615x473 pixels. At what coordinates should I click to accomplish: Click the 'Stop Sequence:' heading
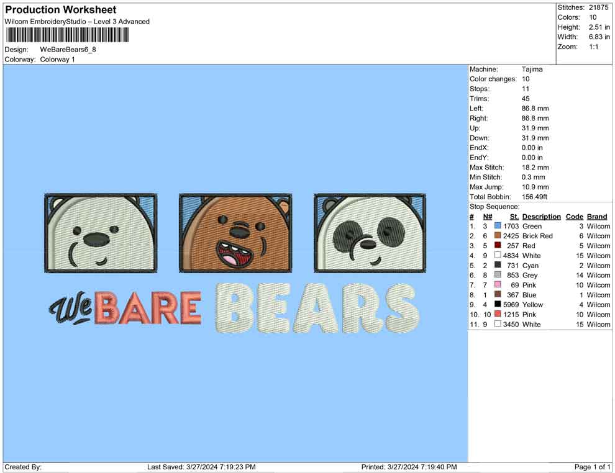pyautogui.click(x=494, y=206)
